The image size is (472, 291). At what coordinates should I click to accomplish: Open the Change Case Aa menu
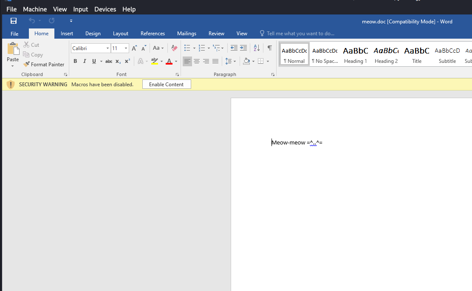(158, 48)
